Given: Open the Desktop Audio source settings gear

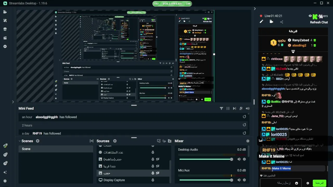Looking at the screenshot, I should 244,159.
